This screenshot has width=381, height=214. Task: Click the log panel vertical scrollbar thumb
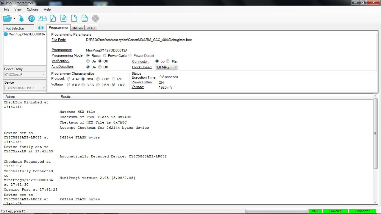click(x=375, y=133)
